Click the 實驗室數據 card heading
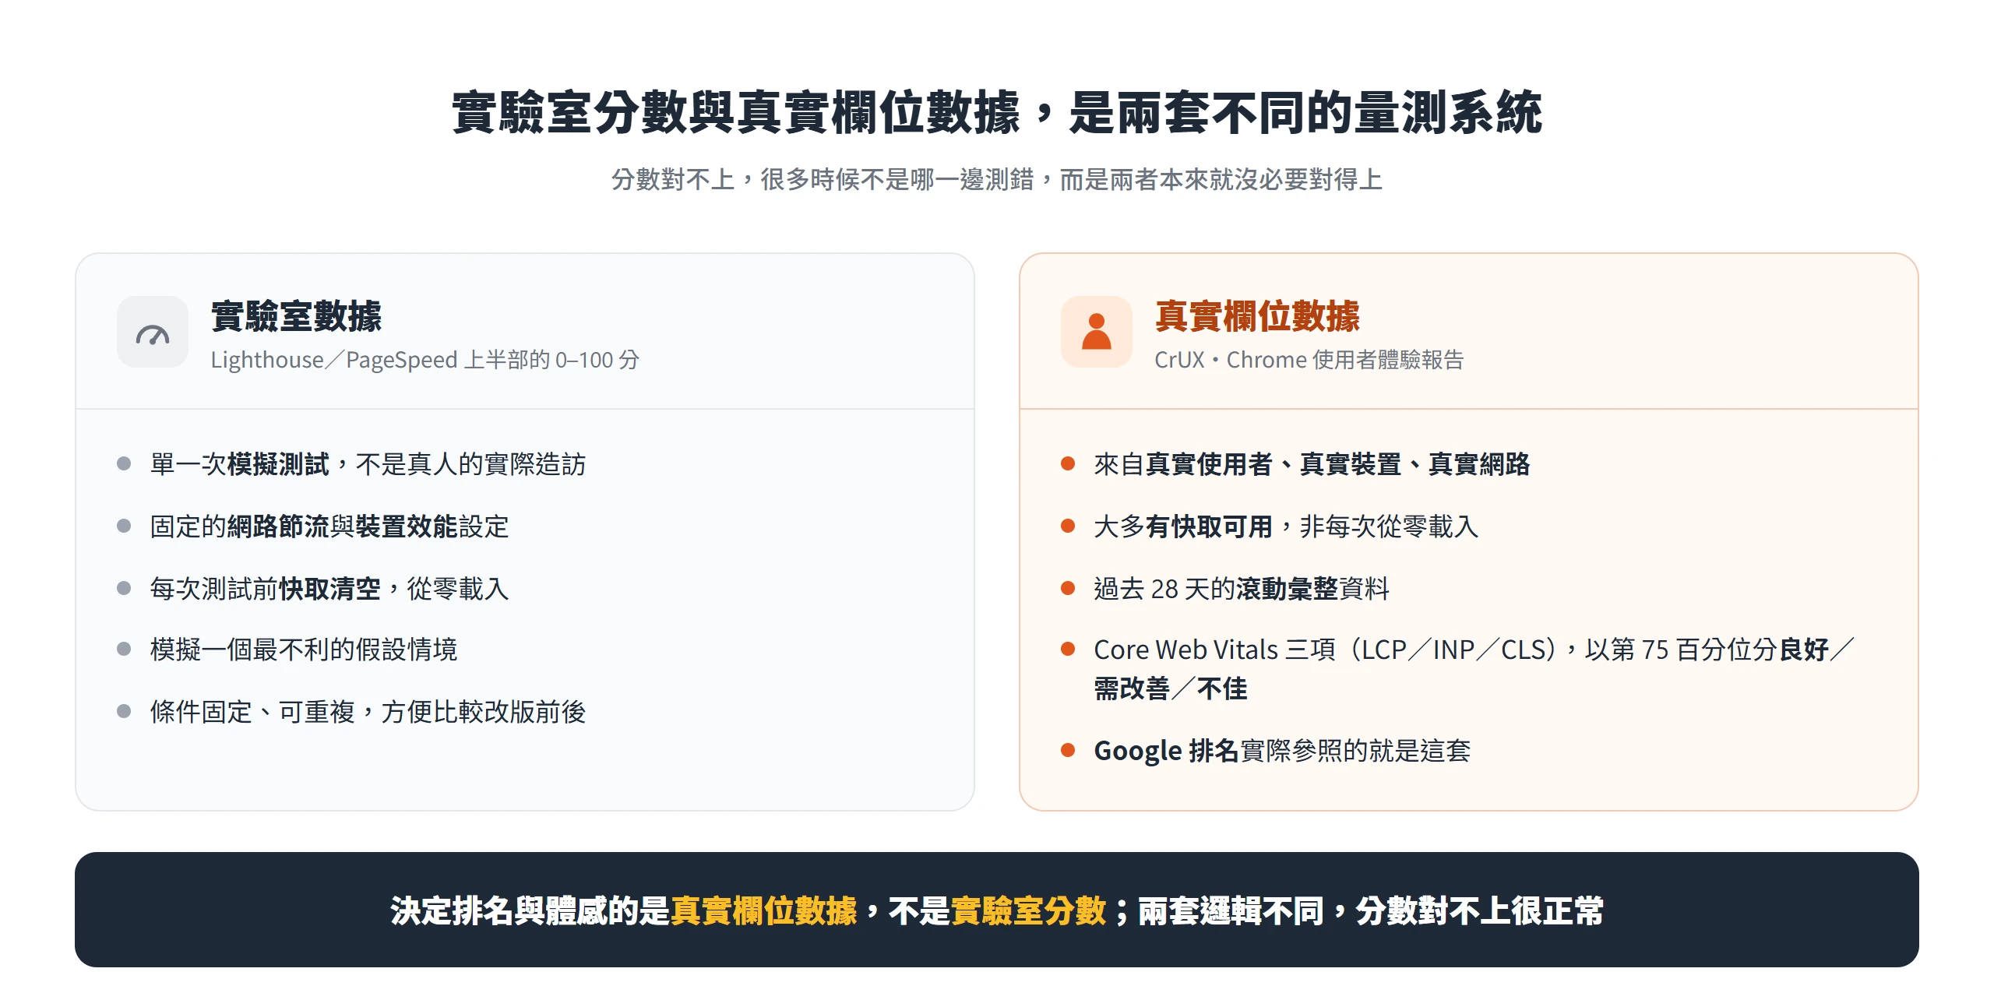The image size is (1994, 986). point(297,316)
